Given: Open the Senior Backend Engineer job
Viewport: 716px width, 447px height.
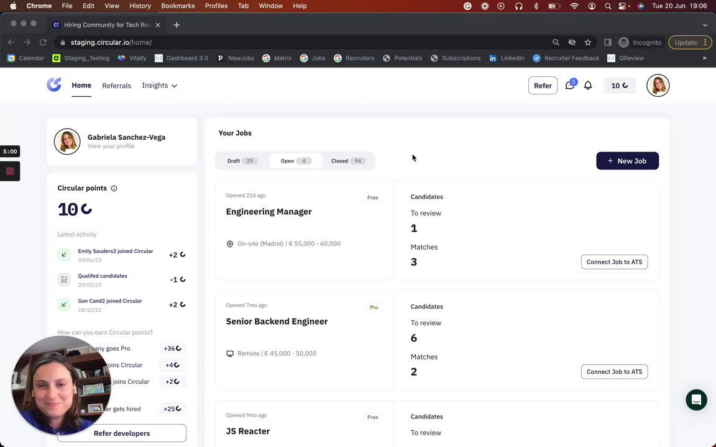Looking at the screenshot, I should [277, 321].
